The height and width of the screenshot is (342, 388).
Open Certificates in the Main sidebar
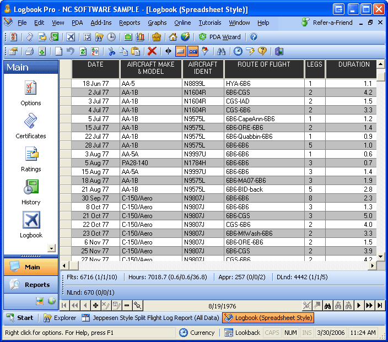coord(31,126)
